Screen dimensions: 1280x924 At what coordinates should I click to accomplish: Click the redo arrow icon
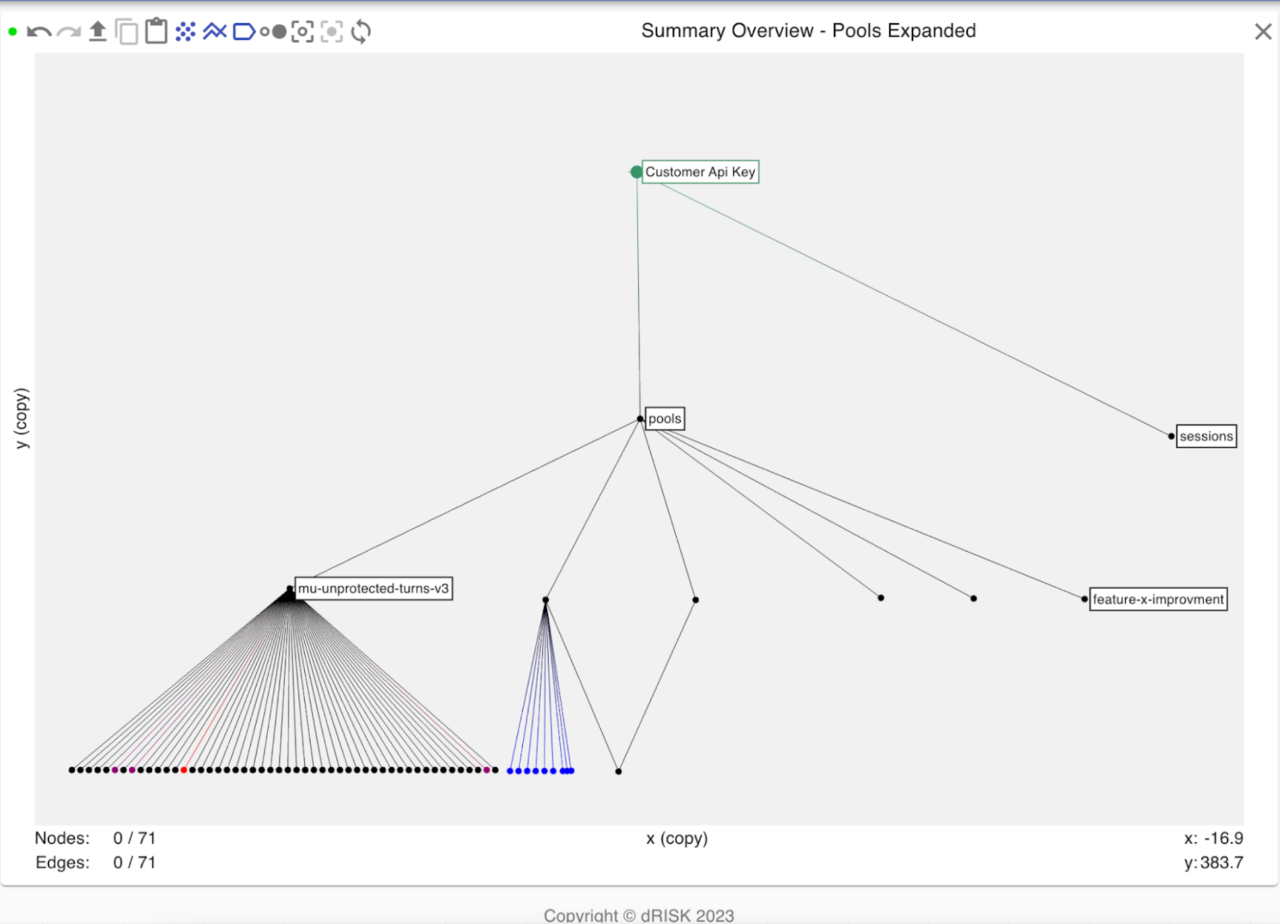(x=68, y=32)
